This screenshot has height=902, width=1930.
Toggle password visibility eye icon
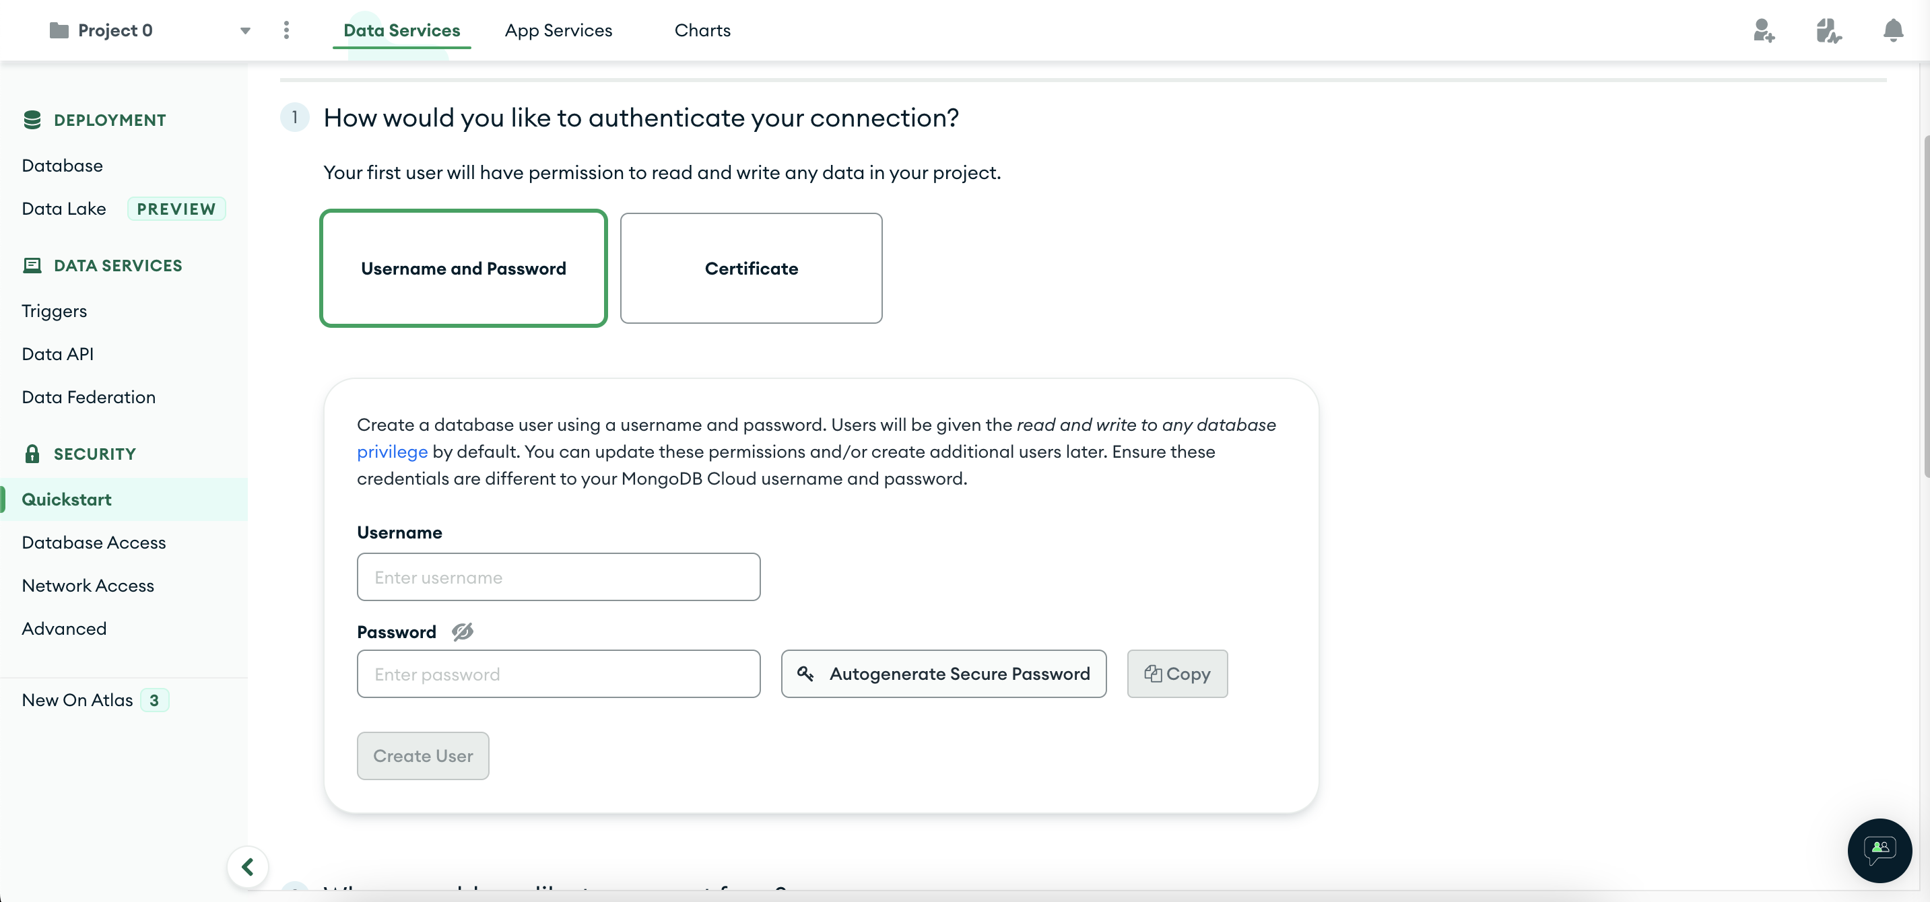[462, 631]
